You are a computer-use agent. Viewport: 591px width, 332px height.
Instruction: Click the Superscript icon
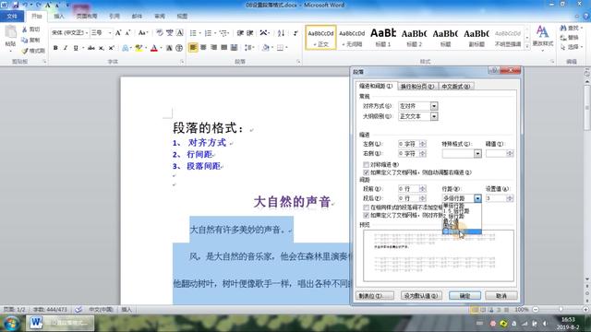pyautogui.click(x=111, y=48)
